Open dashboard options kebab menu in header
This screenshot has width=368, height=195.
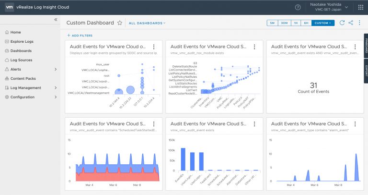[359, 23]
